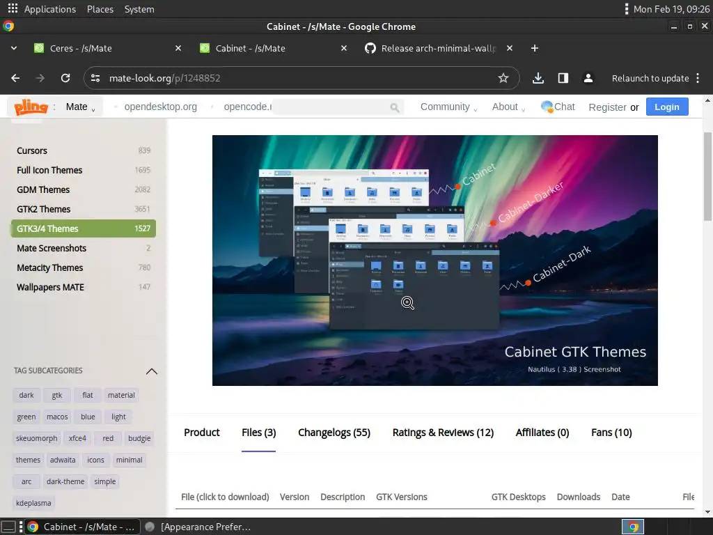The width and height of the screenshot is (713, 535).
Task: Select the Mate Screenshots category
Action: (84, 249)
